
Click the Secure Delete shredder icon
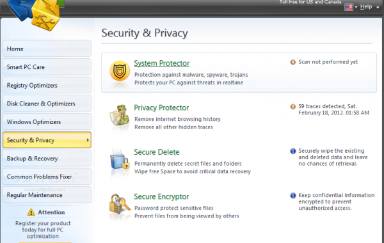pos(120,160)
